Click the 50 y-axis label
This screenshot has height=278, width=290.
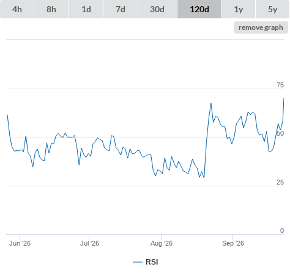(280, 133)
